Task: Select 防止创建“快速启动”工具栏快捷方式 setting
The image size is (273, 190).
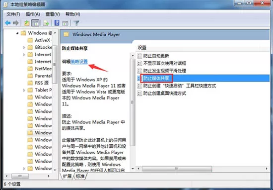Action: [180, 86]
